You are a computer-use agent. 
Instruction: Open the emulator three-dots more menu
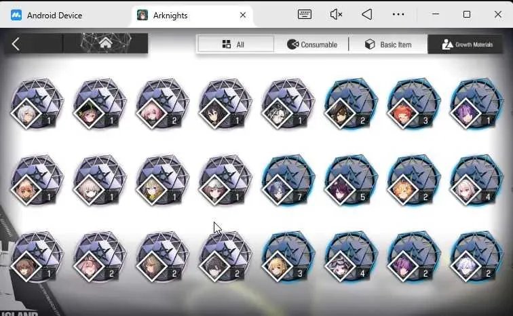point(398,14)
